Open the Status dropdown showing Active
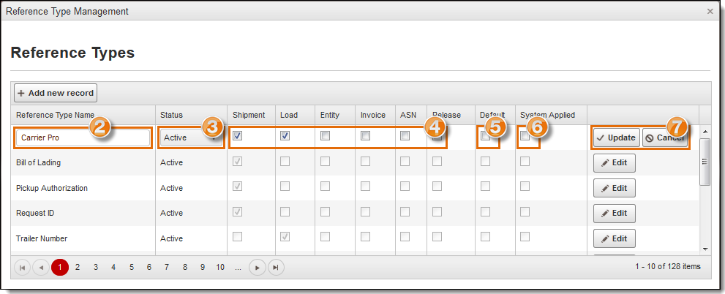 click(x=190, y=137)
